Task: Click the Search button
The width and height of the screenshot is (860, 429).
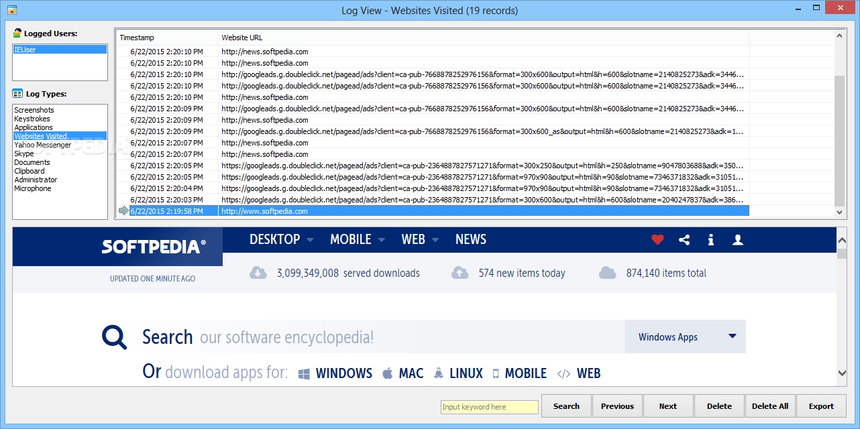Action: (566, 406)
